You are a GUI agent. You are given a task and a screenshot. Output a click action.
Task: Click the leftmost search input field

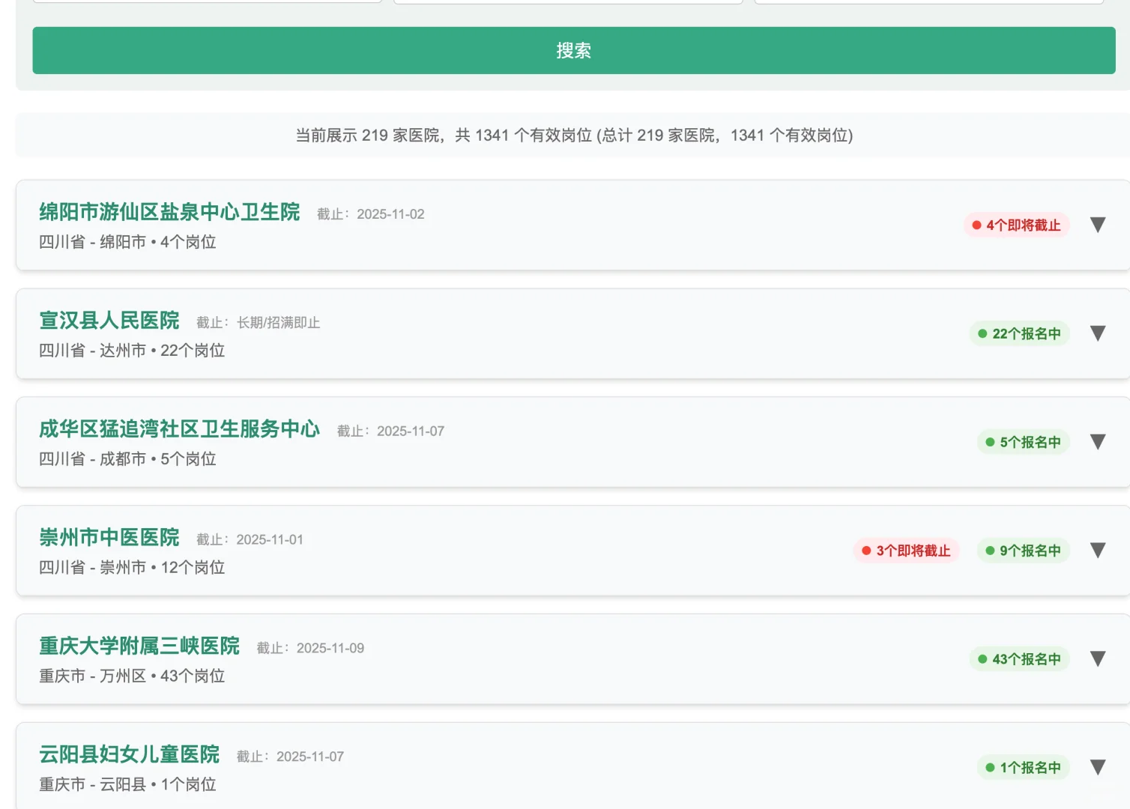208,1
